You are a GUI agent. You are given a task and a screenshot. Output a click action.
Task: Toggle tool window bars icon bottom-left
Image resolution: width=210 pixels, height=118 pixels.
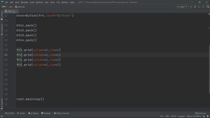2,116
